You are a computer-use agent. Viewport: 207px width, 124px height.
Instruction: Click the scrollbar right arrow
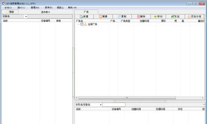[203, 98]
